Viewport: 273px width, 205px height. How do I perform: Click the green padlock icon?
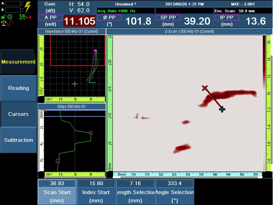click(3, 16)
